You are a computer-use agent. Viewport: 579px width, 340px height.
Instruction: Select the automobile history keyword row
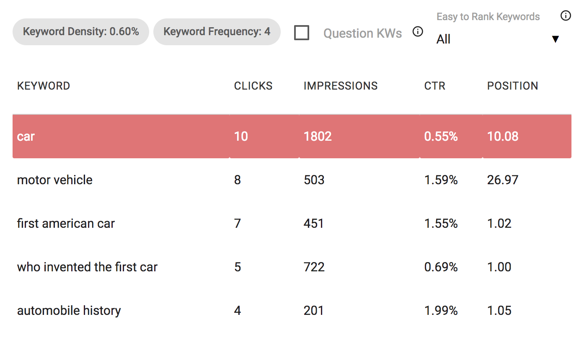pyautogui.click(x=69, y=310)
